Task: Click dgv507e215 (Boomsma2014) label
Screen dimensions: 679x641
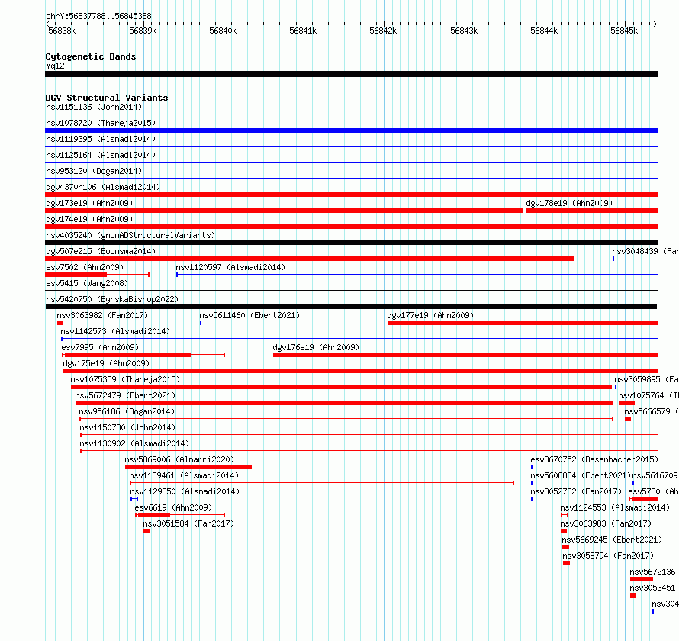Action: point(101,251)
